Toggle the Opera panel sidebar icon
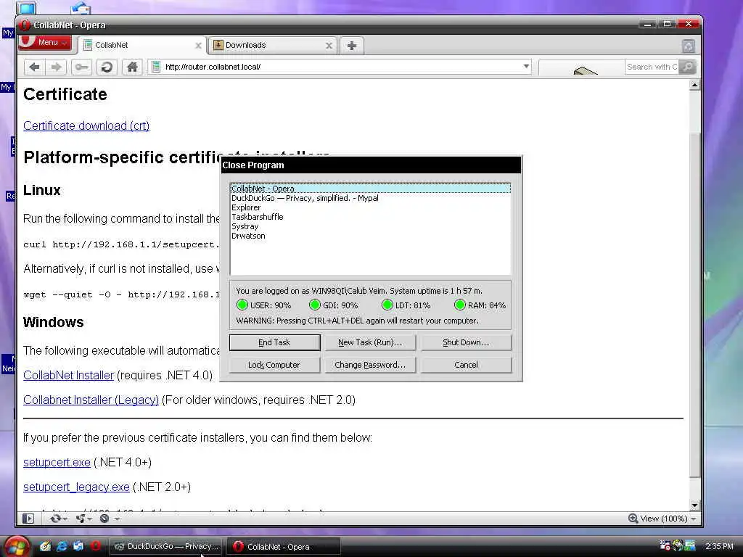The image size is (743, 557). pos(28,519)
